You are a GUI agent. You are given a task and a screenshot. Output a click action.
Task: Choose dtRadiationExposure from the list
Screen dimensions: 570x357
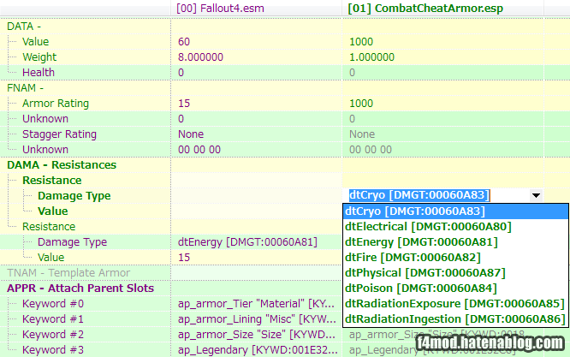point(455,304)
